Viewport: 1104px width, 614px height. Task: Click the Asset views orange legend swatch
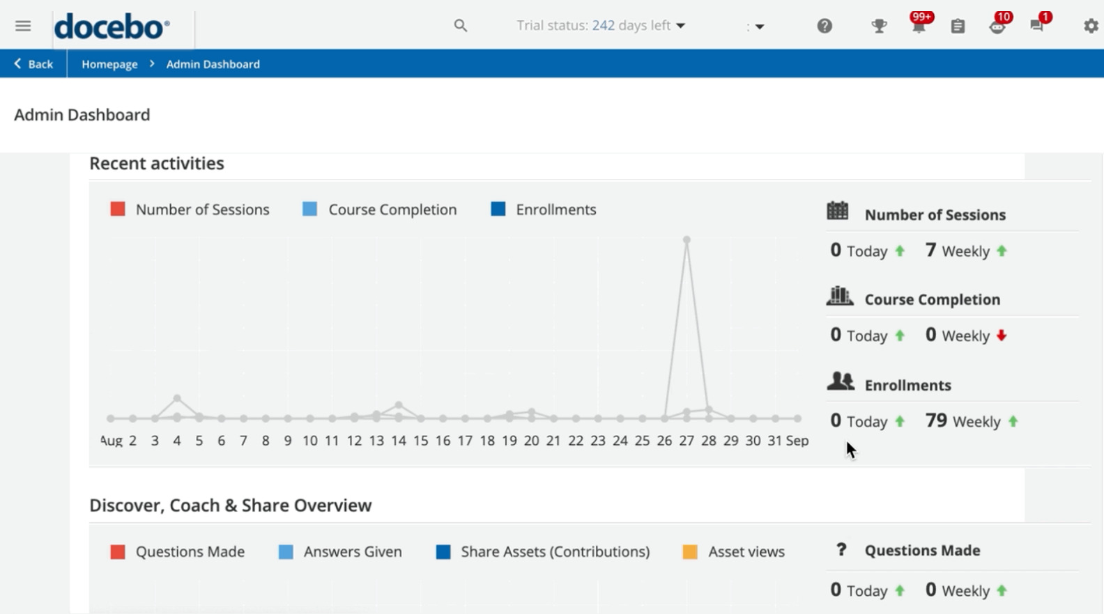point(690,552)
